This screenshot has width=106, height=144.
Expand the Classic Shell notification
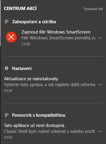click(x=100, y=131)
